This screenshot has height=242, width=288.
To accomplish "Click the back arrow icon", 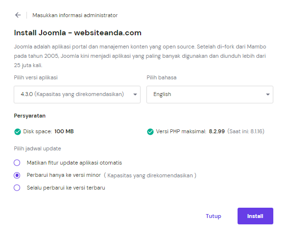I will pyautogui.click(x=18, y=15).
